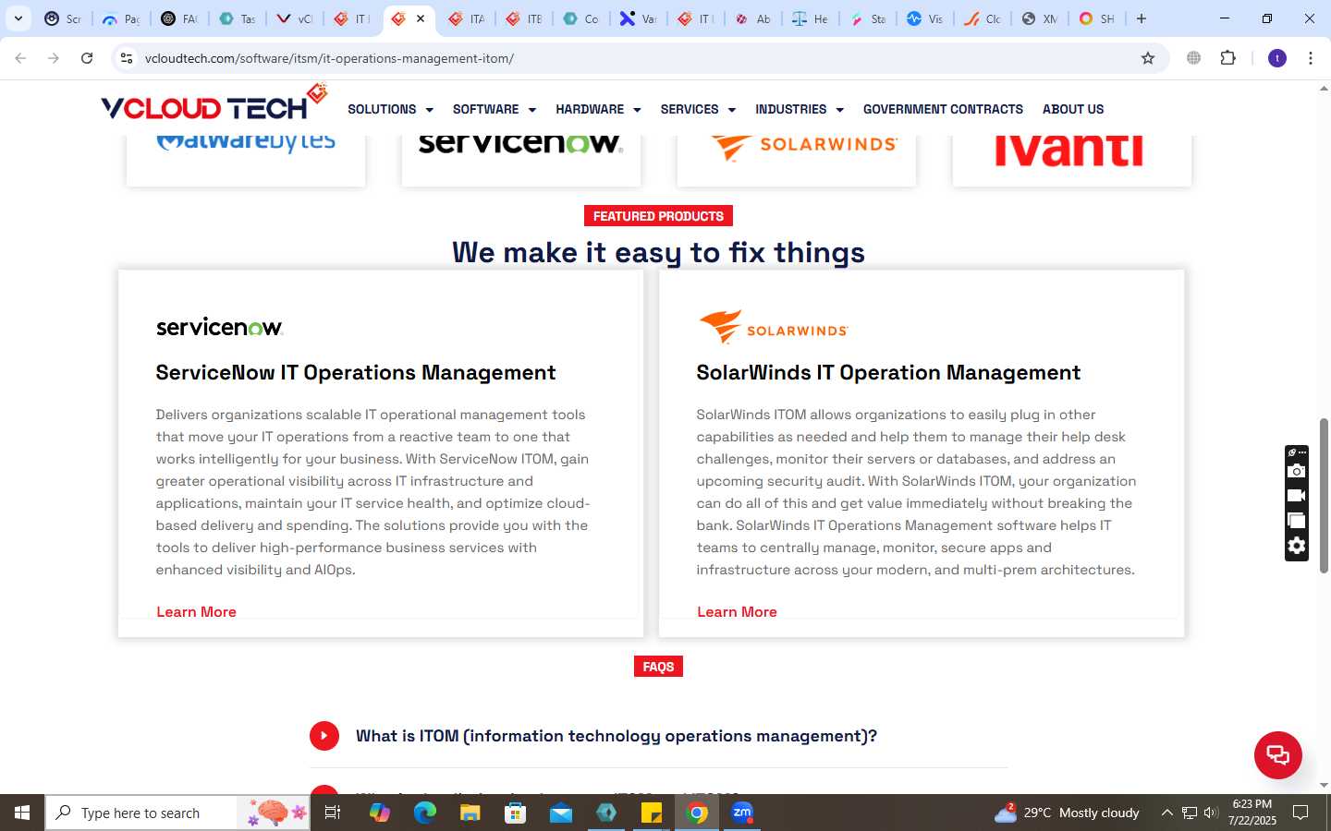The width and height of the screenshot is (1331, 831).
Task: Click the volume icon in system tray
Action: [1211, 813]
